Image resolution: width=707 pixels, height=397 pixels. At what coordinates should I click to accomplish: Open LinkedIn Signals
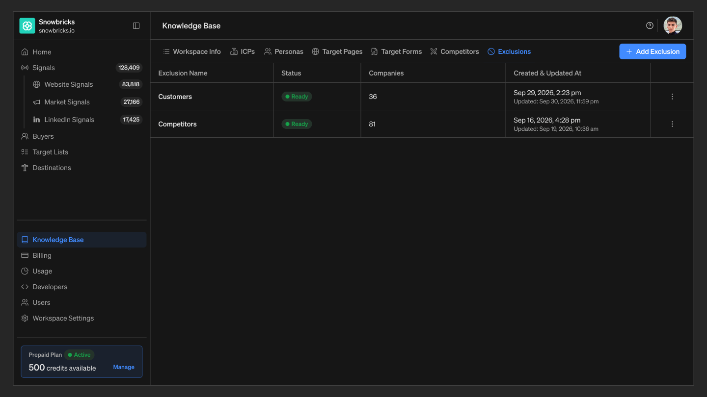pyautogui.click(x=87, y=120)
